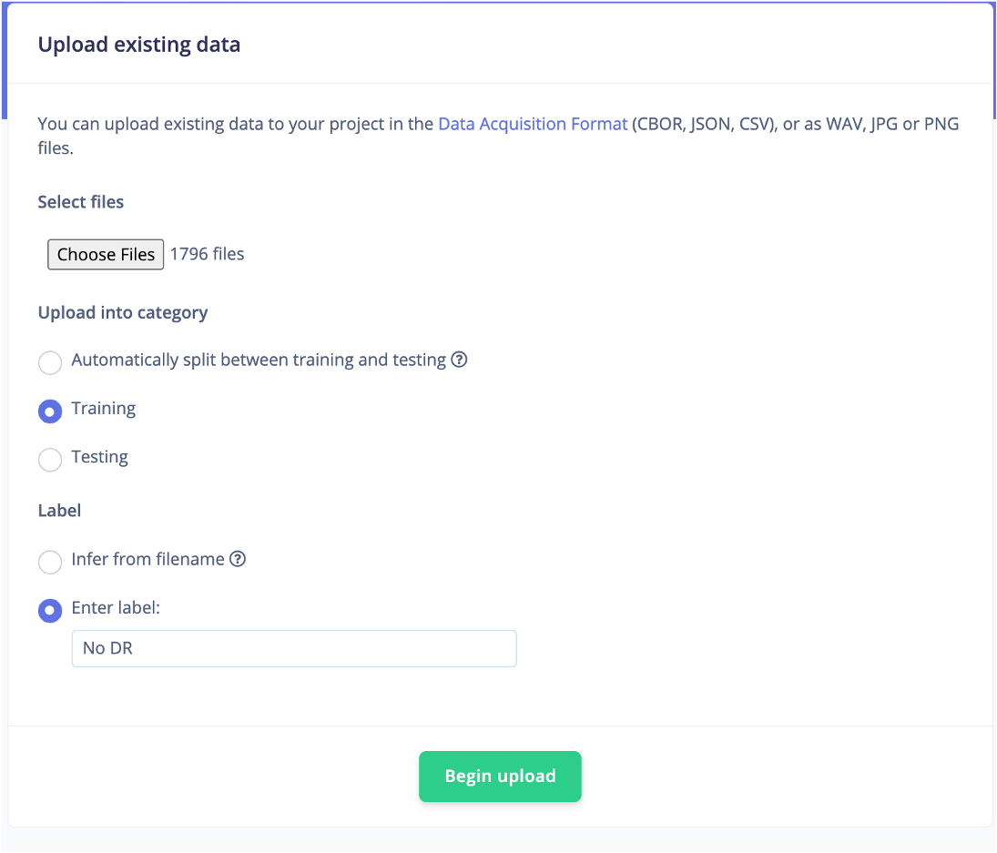View splitting help via the circled question icon
The width and height of the screenshot is (997, 853).
[x=460, y=360]
